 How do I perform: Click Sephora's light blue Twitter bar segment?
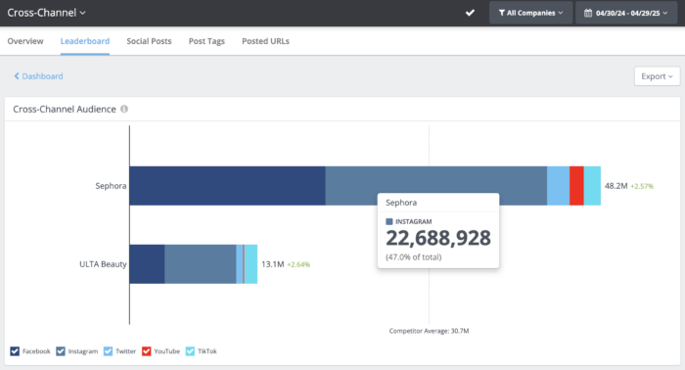pos(559,186)
